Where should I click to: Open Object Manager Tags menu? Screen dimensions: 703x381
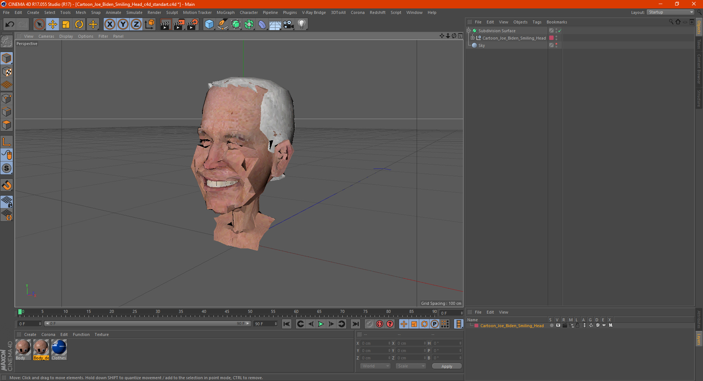tap(537, 22)
